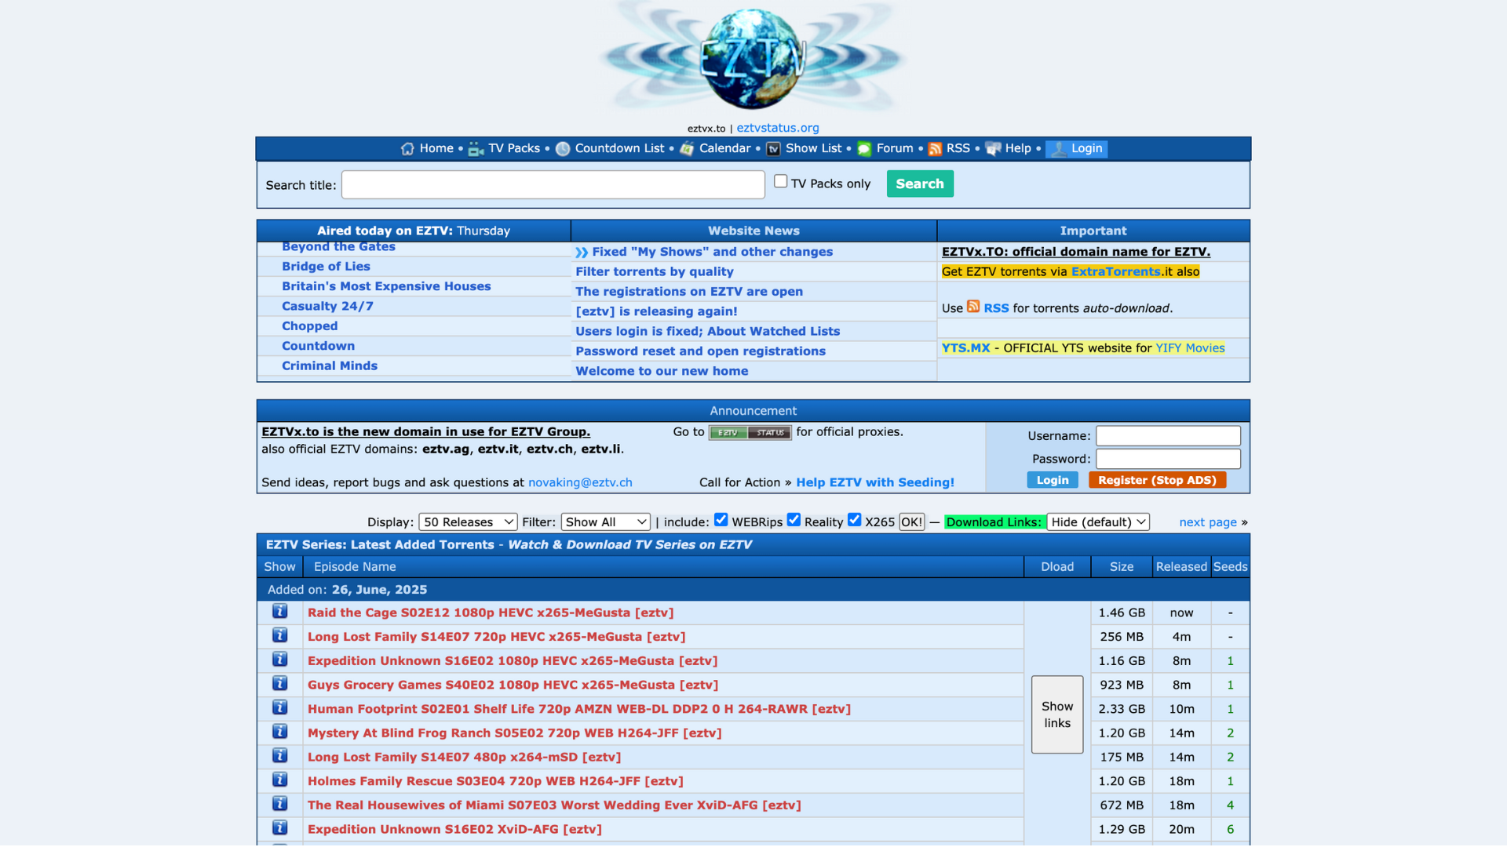Image resolution: width=1507 pixels, height=847 pixels.
Task: Enable the TV Packs only checkbox
Action: (x=781, y=180)
